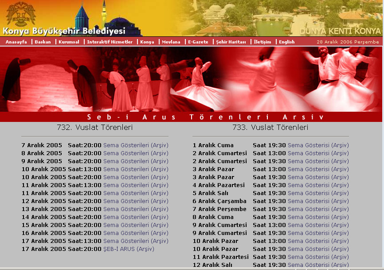Click the Konya municipality eagle emblem logo
The height and width of the screenshot is (270, 384).
click(20, 14)
